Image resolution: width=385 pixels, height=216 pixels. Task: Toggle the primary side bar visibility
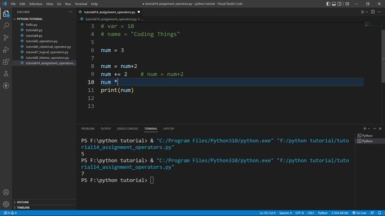(328, 4)
